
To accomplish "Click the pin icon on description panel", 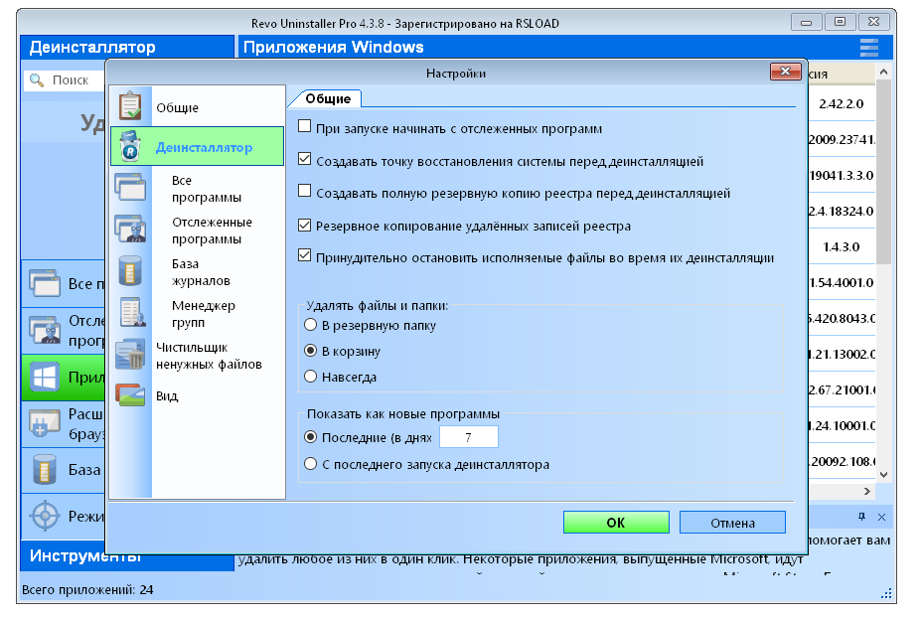I will tap(861, 517).
